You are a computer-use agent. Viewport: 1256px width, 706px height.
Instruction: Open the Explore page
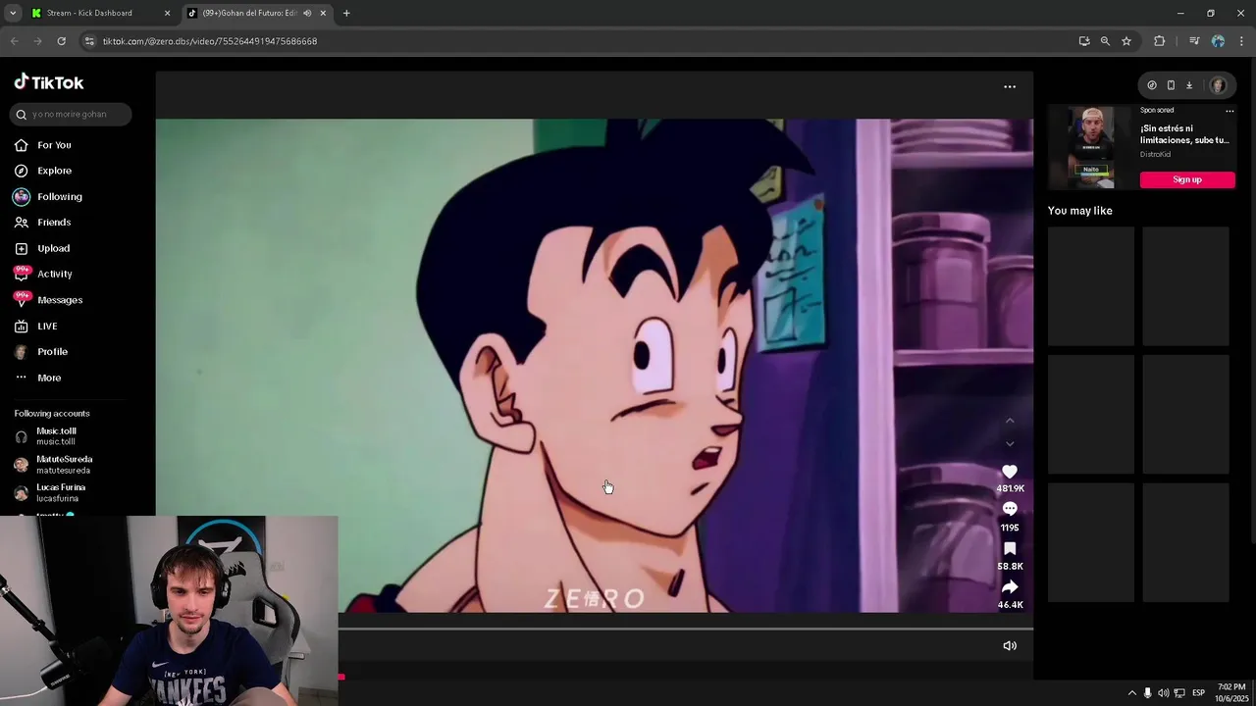coord(54,171)
